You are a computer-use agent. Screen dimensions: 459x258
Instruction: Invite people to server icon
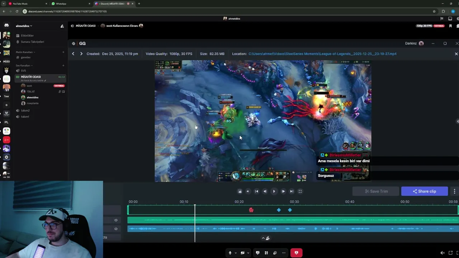(x=62, y=26)
